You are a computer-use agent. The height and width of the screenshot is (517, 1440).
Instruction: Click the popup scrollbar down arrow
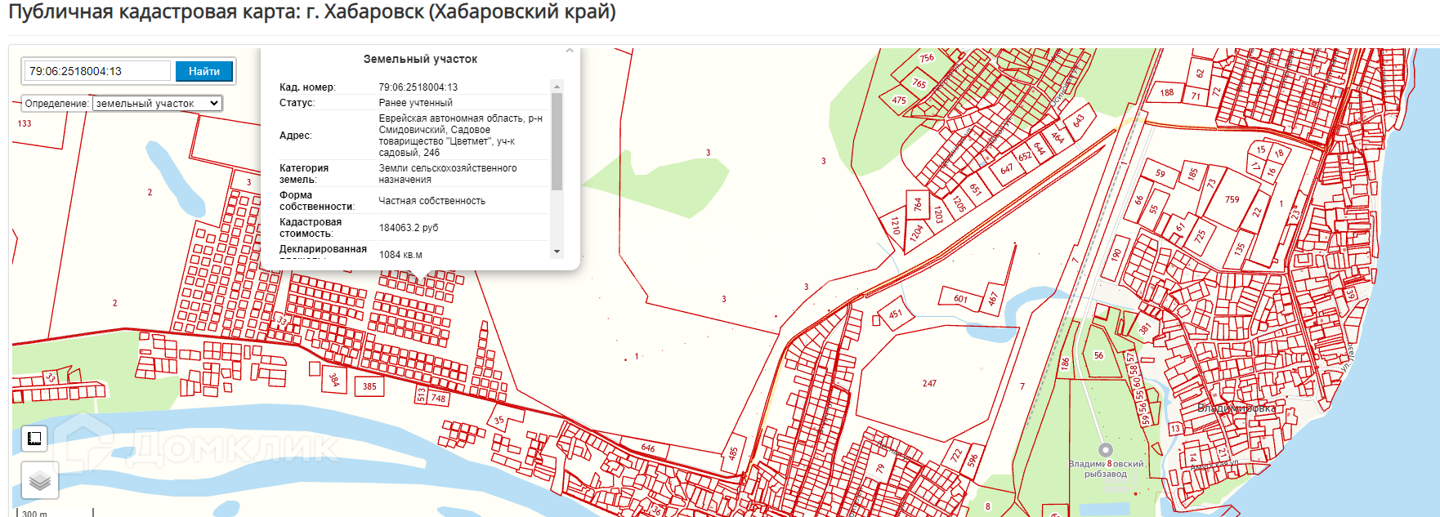[x=557, y=252]
